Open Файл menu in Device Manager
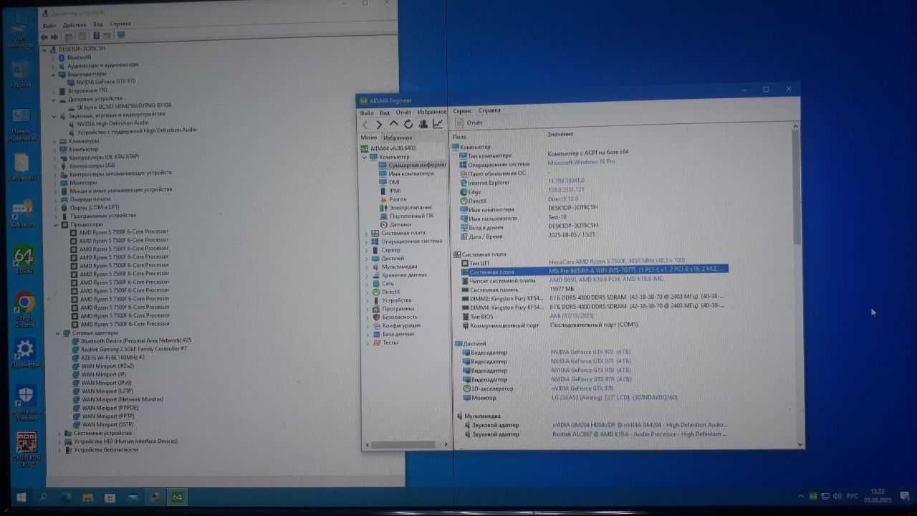This screenshot has width=917, height=516. pos(49,26)
